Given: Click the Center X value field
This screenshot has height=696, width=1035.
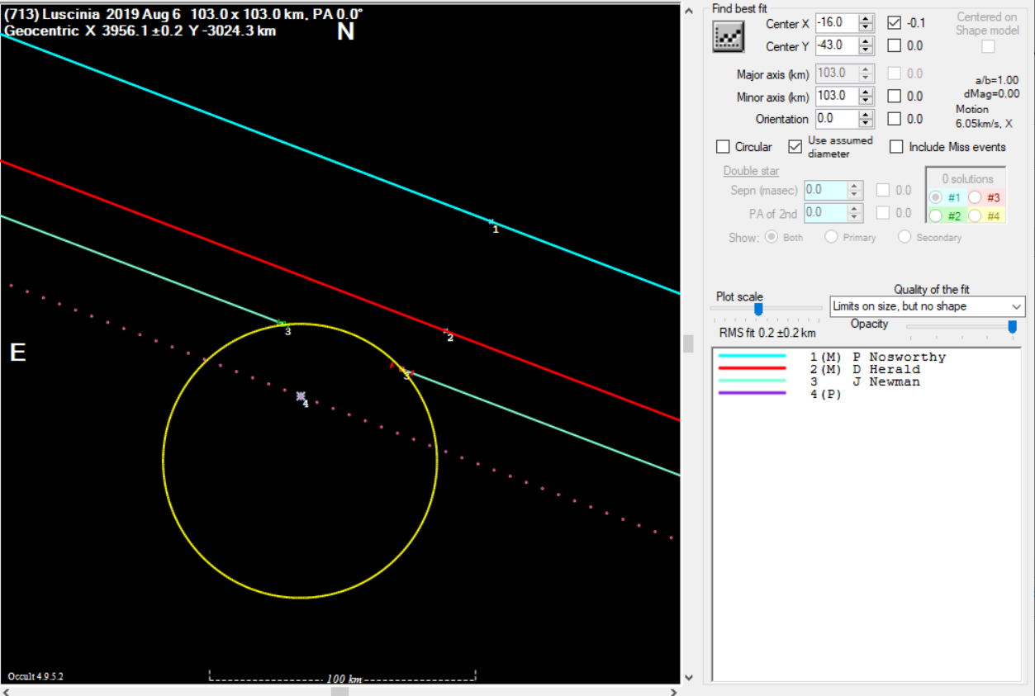Looking at the screenshot, I should tap(837, 23).
